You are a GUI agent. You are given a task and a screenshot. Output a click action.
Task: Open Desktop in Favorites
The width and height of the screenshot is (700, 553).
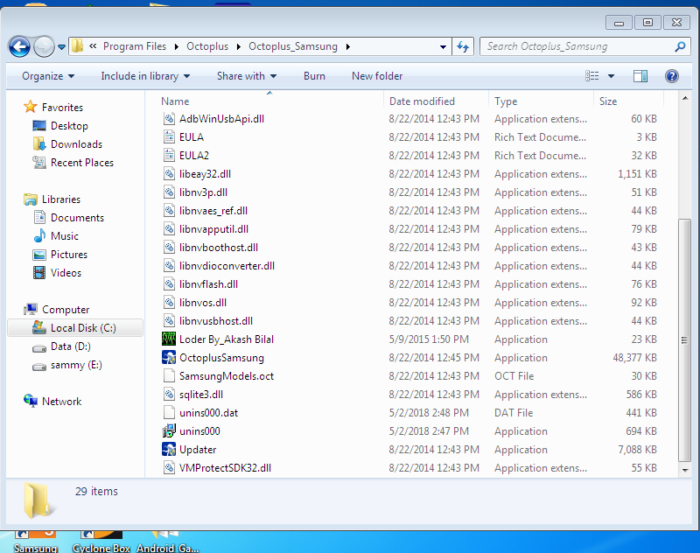(69, 126)
